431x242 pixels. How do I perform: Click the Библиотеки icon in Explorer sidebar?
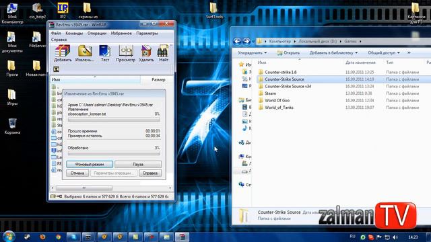(241, 100)
